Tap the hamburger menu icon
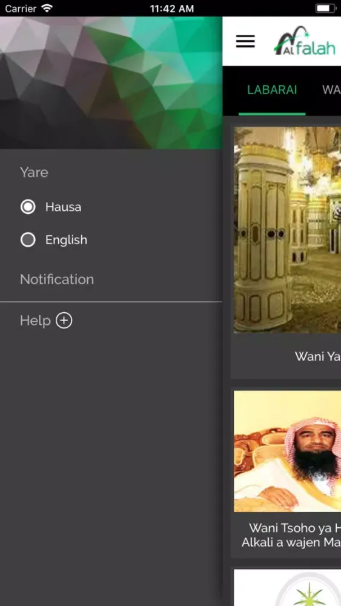 click(245, 41)
